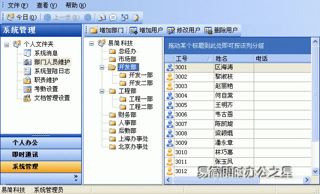
Task: Select the name 潘永章
Action: 224,143
